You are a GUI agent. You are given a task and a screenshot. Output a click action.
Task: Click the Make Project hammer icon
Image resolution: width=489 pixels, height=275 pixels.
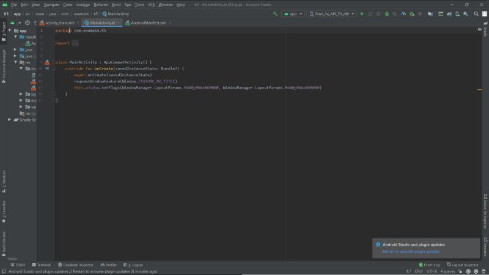pos(275,13)
